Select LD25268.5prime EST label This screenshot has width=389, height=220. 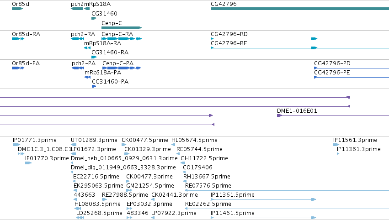coord(99,213)
